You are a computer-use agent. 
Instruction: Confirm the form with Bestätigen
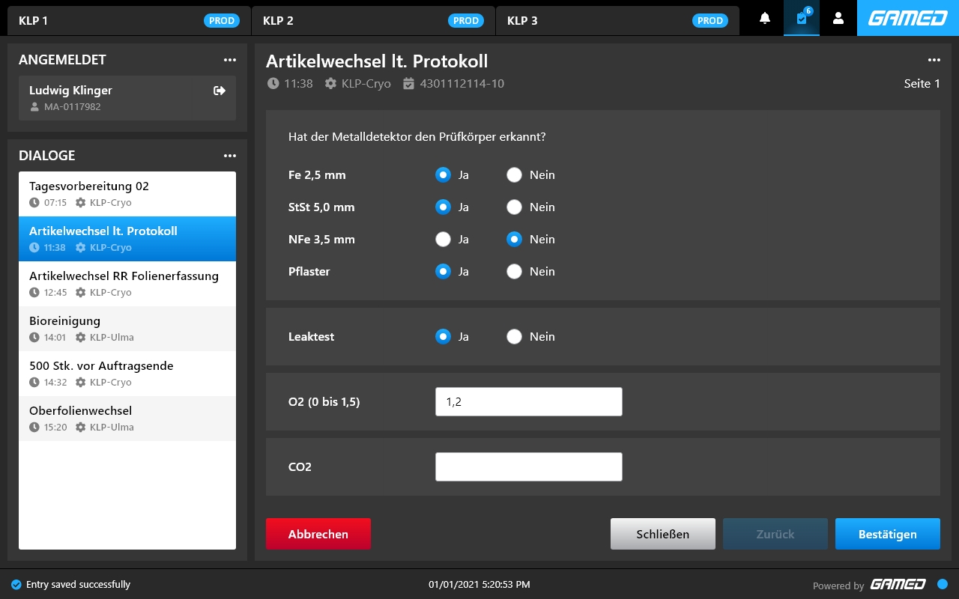point(888,534)
